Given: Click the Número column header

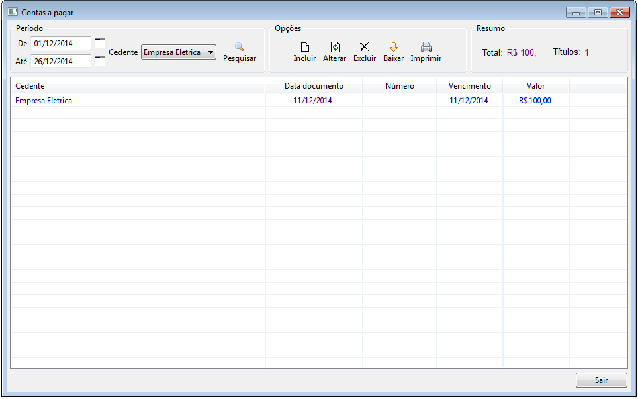Looking at the screenshot, I should pyautogui.click(x=400, y=86).
